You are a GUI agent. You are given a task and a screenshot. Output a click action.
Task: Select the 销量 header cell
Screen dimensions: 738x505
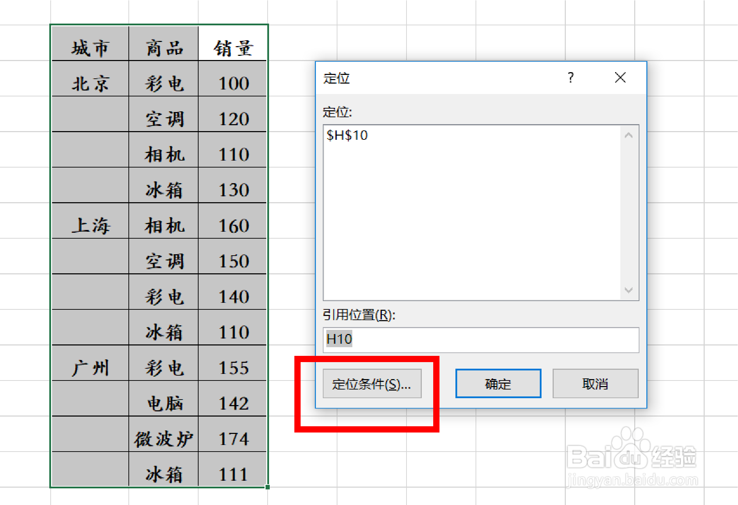click(233, 48)
